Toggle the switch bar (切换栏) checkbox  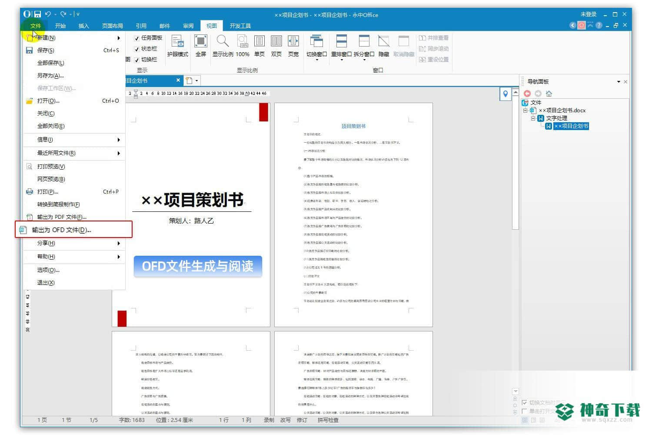[137, 60]
